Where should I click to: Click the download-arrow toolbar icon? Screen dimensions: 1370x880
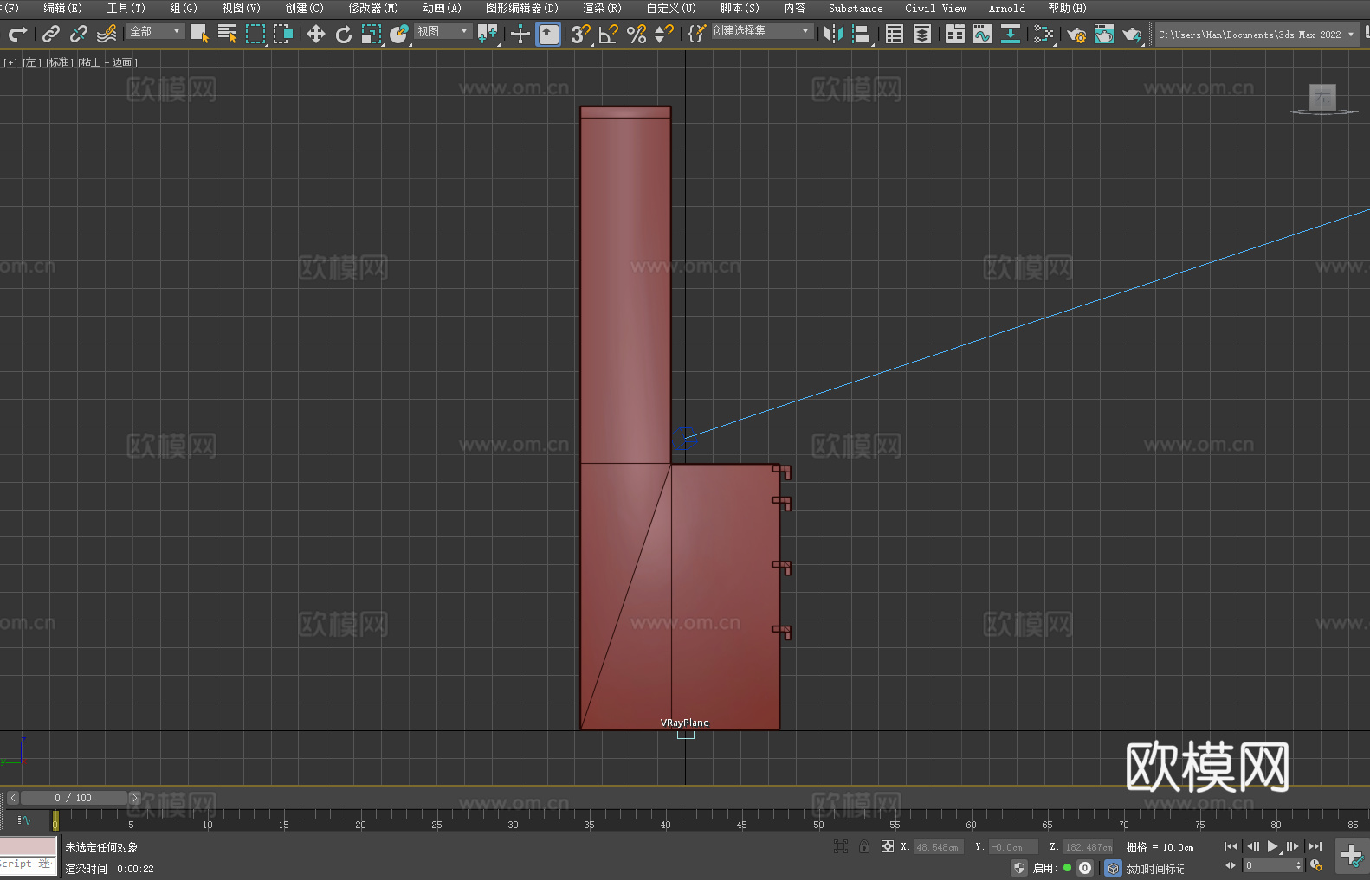(x=1011, y=34)
